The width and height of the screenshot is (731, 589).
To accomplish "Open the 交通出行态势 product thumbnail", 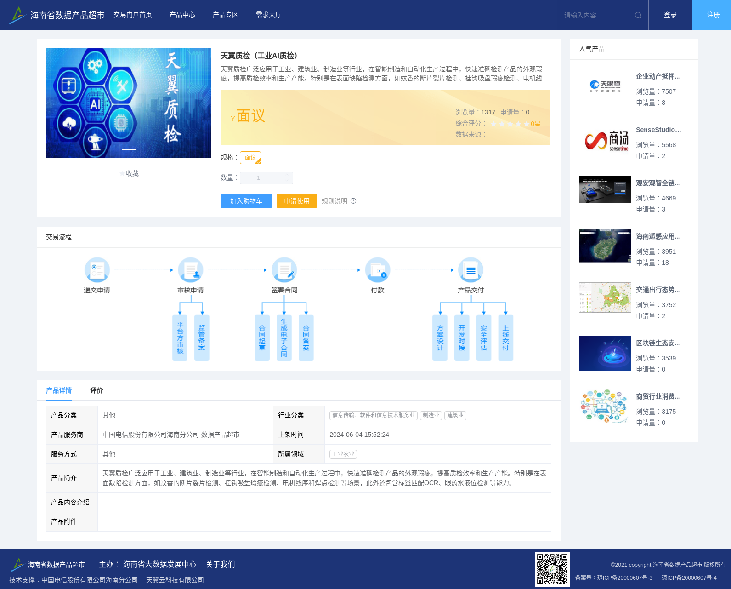I will point(605,297).
